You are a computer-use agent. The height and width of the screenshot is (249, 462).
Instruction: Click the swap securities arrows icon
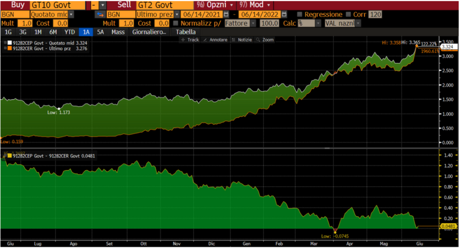pos(100,14)
